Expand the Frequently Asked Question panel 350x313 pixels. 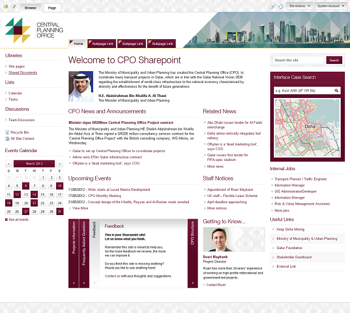pos(84,253)
